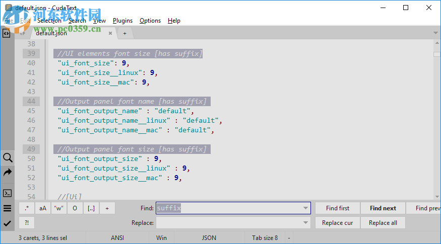This screenshot has width=441, height=244.
Task: Open the output lines sidebar icon
Action: [x=8, y=208]
